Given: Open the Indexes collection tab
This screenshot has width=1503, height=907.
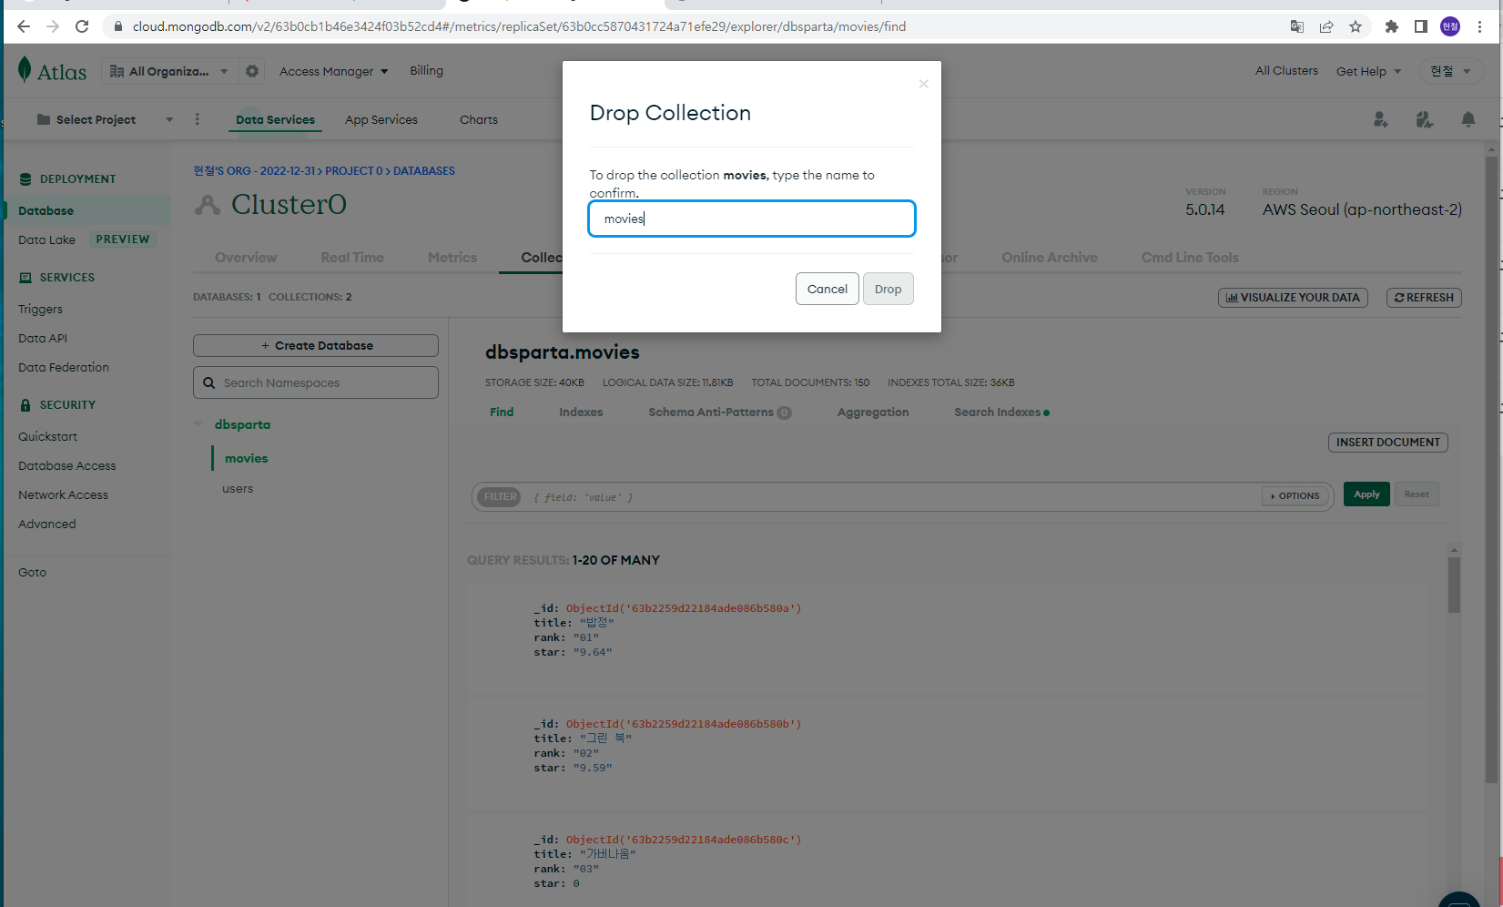Looking at the screenshot, I should 581,413.
